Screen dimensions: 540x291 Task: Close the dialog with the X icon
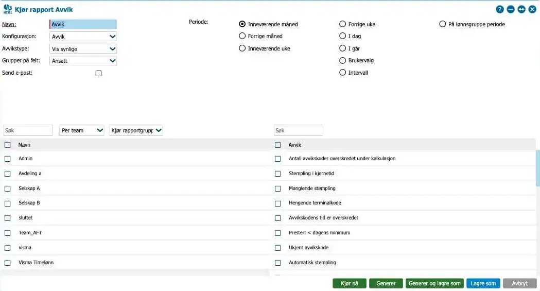tap(532, 9)
